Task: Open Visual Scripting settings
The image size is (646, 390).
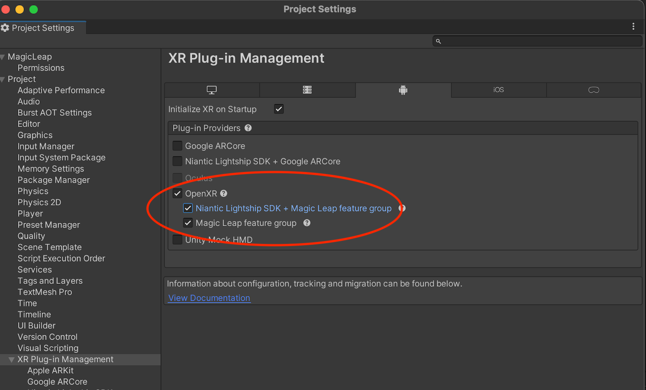Action: click(x=48, y=348)
